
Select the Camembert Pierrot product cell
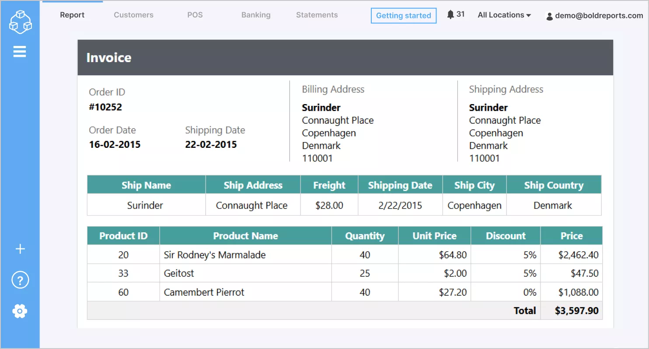[246, 292]
